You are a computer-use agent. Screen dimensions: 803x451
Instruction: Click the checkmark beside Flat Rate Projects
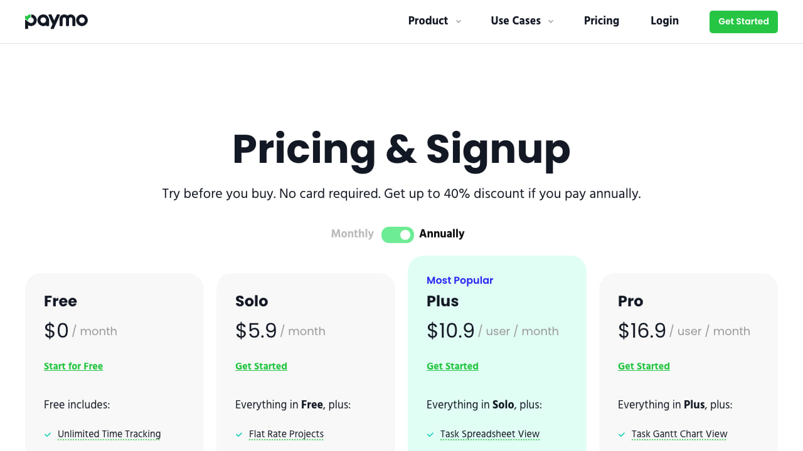pos(239,433)
